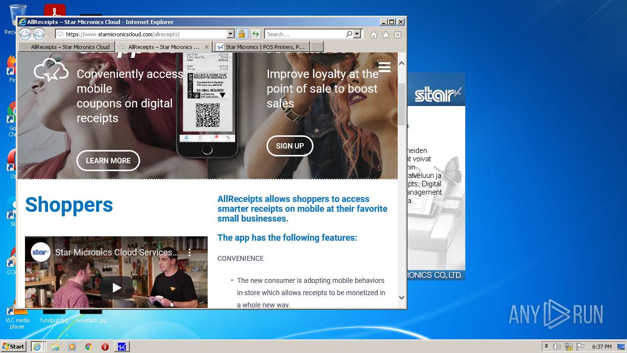Click the LEARN MORE button
The width and height of the screenshot is (627, 353).
pyautogui.click(x=108, y=161)
